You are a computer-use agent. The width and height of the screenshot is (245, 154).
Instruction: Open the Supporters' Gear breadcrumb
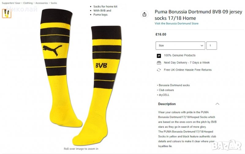(x=11, y=3)
